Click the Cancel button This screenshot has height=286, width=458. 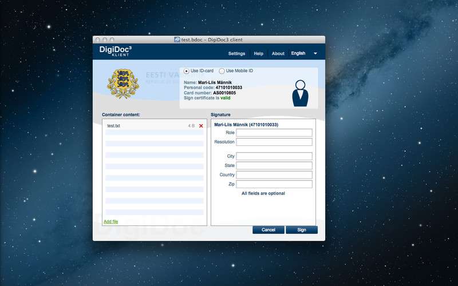click(x=269, y=230)
